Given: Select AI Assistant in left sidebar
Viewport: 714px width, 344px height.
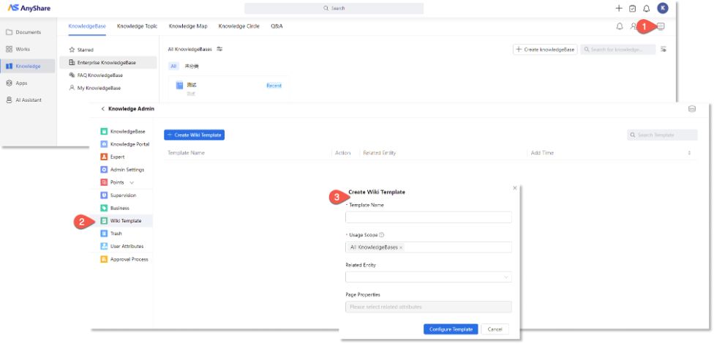Looking at the screenshot, I should click(28, 100).
